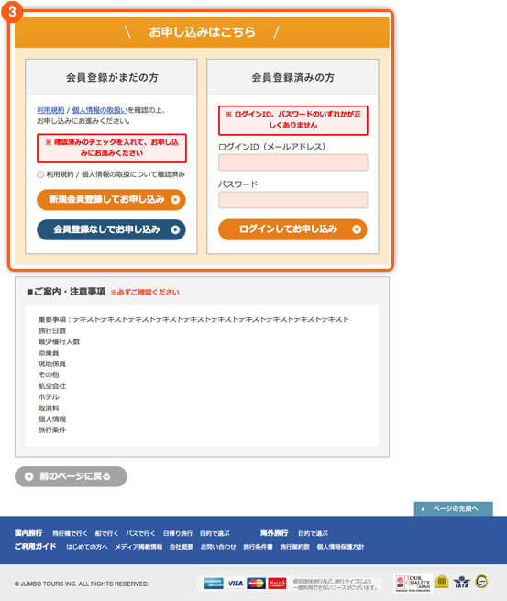
Task: Open the 利用規約 link
Action: click(x=50, y=110)
